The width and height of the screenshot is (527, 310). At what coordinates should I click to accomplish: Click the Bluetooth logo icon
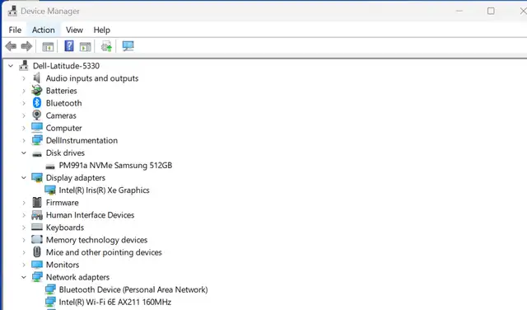click(x=37, y=103)
